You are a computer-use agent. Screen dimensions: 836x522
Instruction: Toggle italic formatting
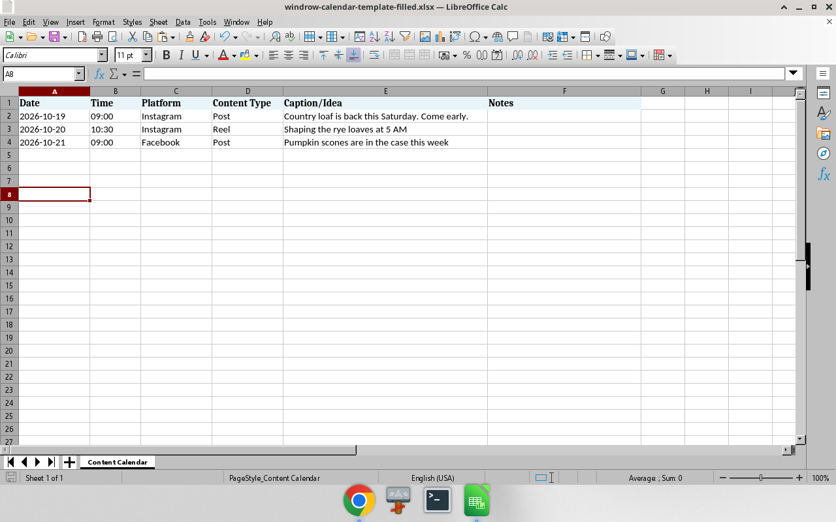(x=181, y=55)
